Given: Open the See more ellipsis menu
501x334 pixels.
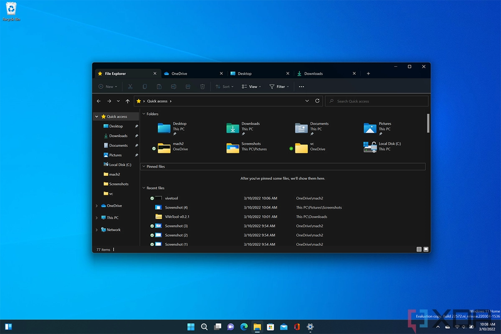Looking at the screenshot, I should (301, 87).
